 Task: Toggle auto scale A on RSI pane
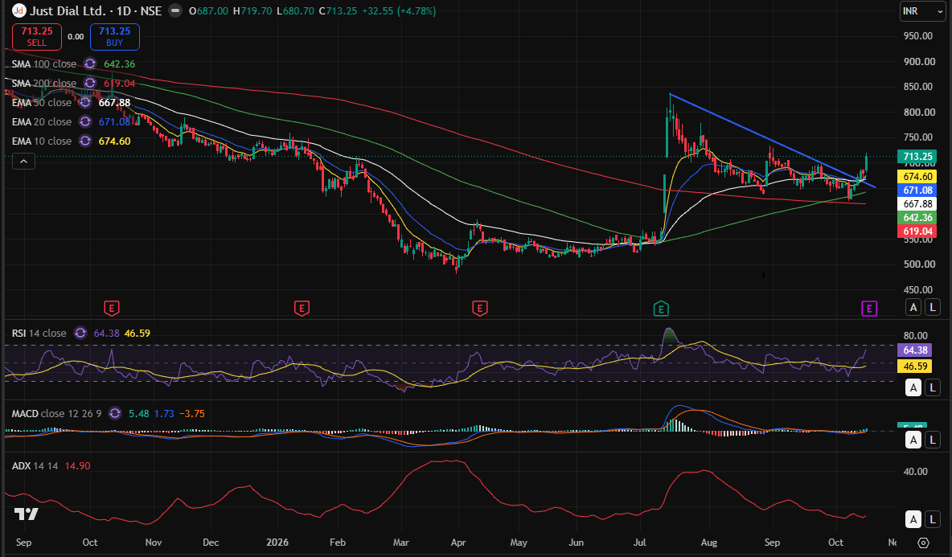(913, 387)
